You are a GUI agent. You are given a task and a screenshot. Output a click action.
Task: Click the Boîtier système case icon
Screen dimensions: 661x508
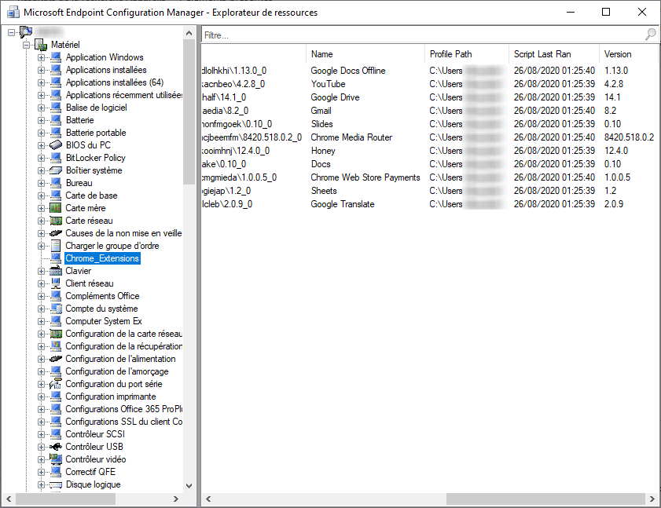pos(56,170)
